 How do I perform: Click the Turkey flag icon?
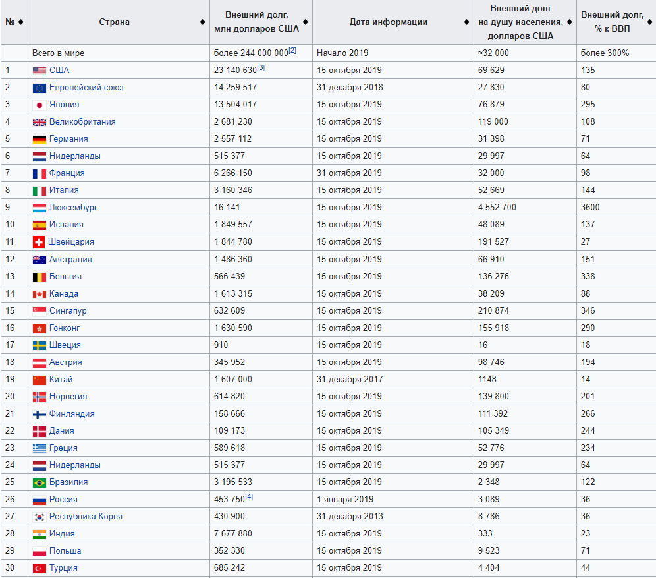pyautogui.click(x=39, y=568)
